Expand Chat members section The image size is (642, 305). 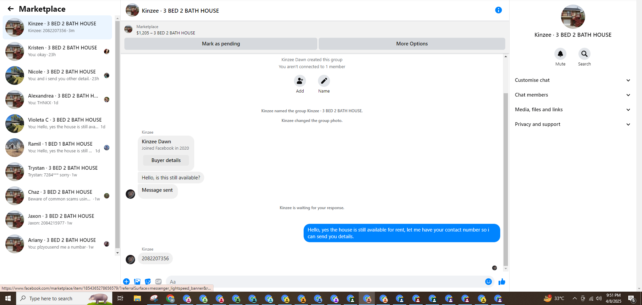coord(572,95)
